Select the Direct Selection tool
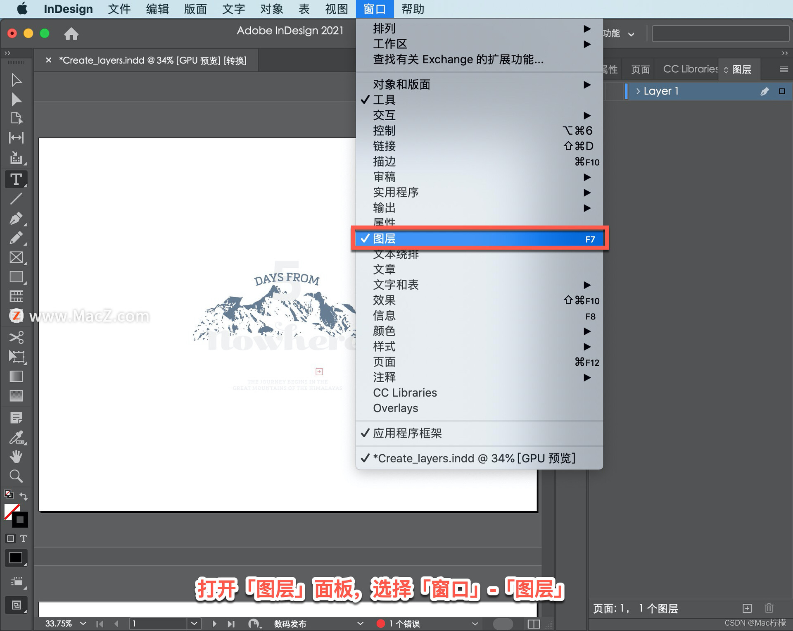Image resolution: width=793 pixels, height=631 pixels. [16, 99]
